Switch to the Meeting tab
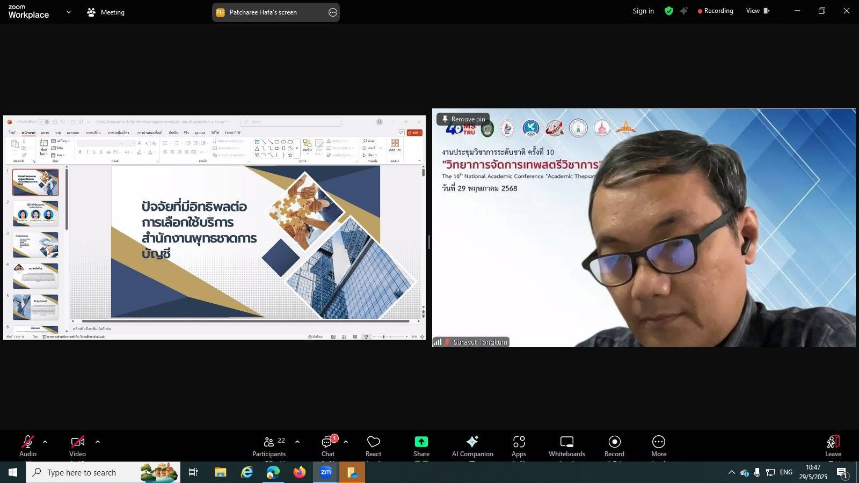 (106, 12)
